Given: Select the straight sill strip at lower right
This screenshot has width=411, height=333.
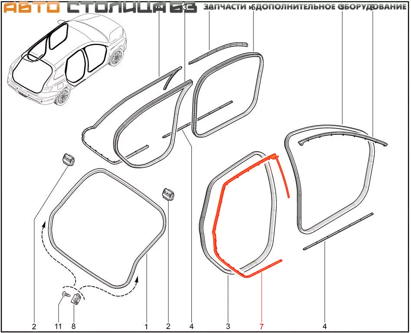Looking at the screenshot, I should (339, 231).
